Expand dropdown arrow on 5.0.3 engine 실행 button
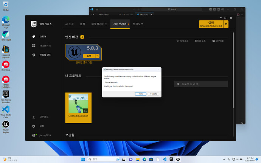 (97, 56)
